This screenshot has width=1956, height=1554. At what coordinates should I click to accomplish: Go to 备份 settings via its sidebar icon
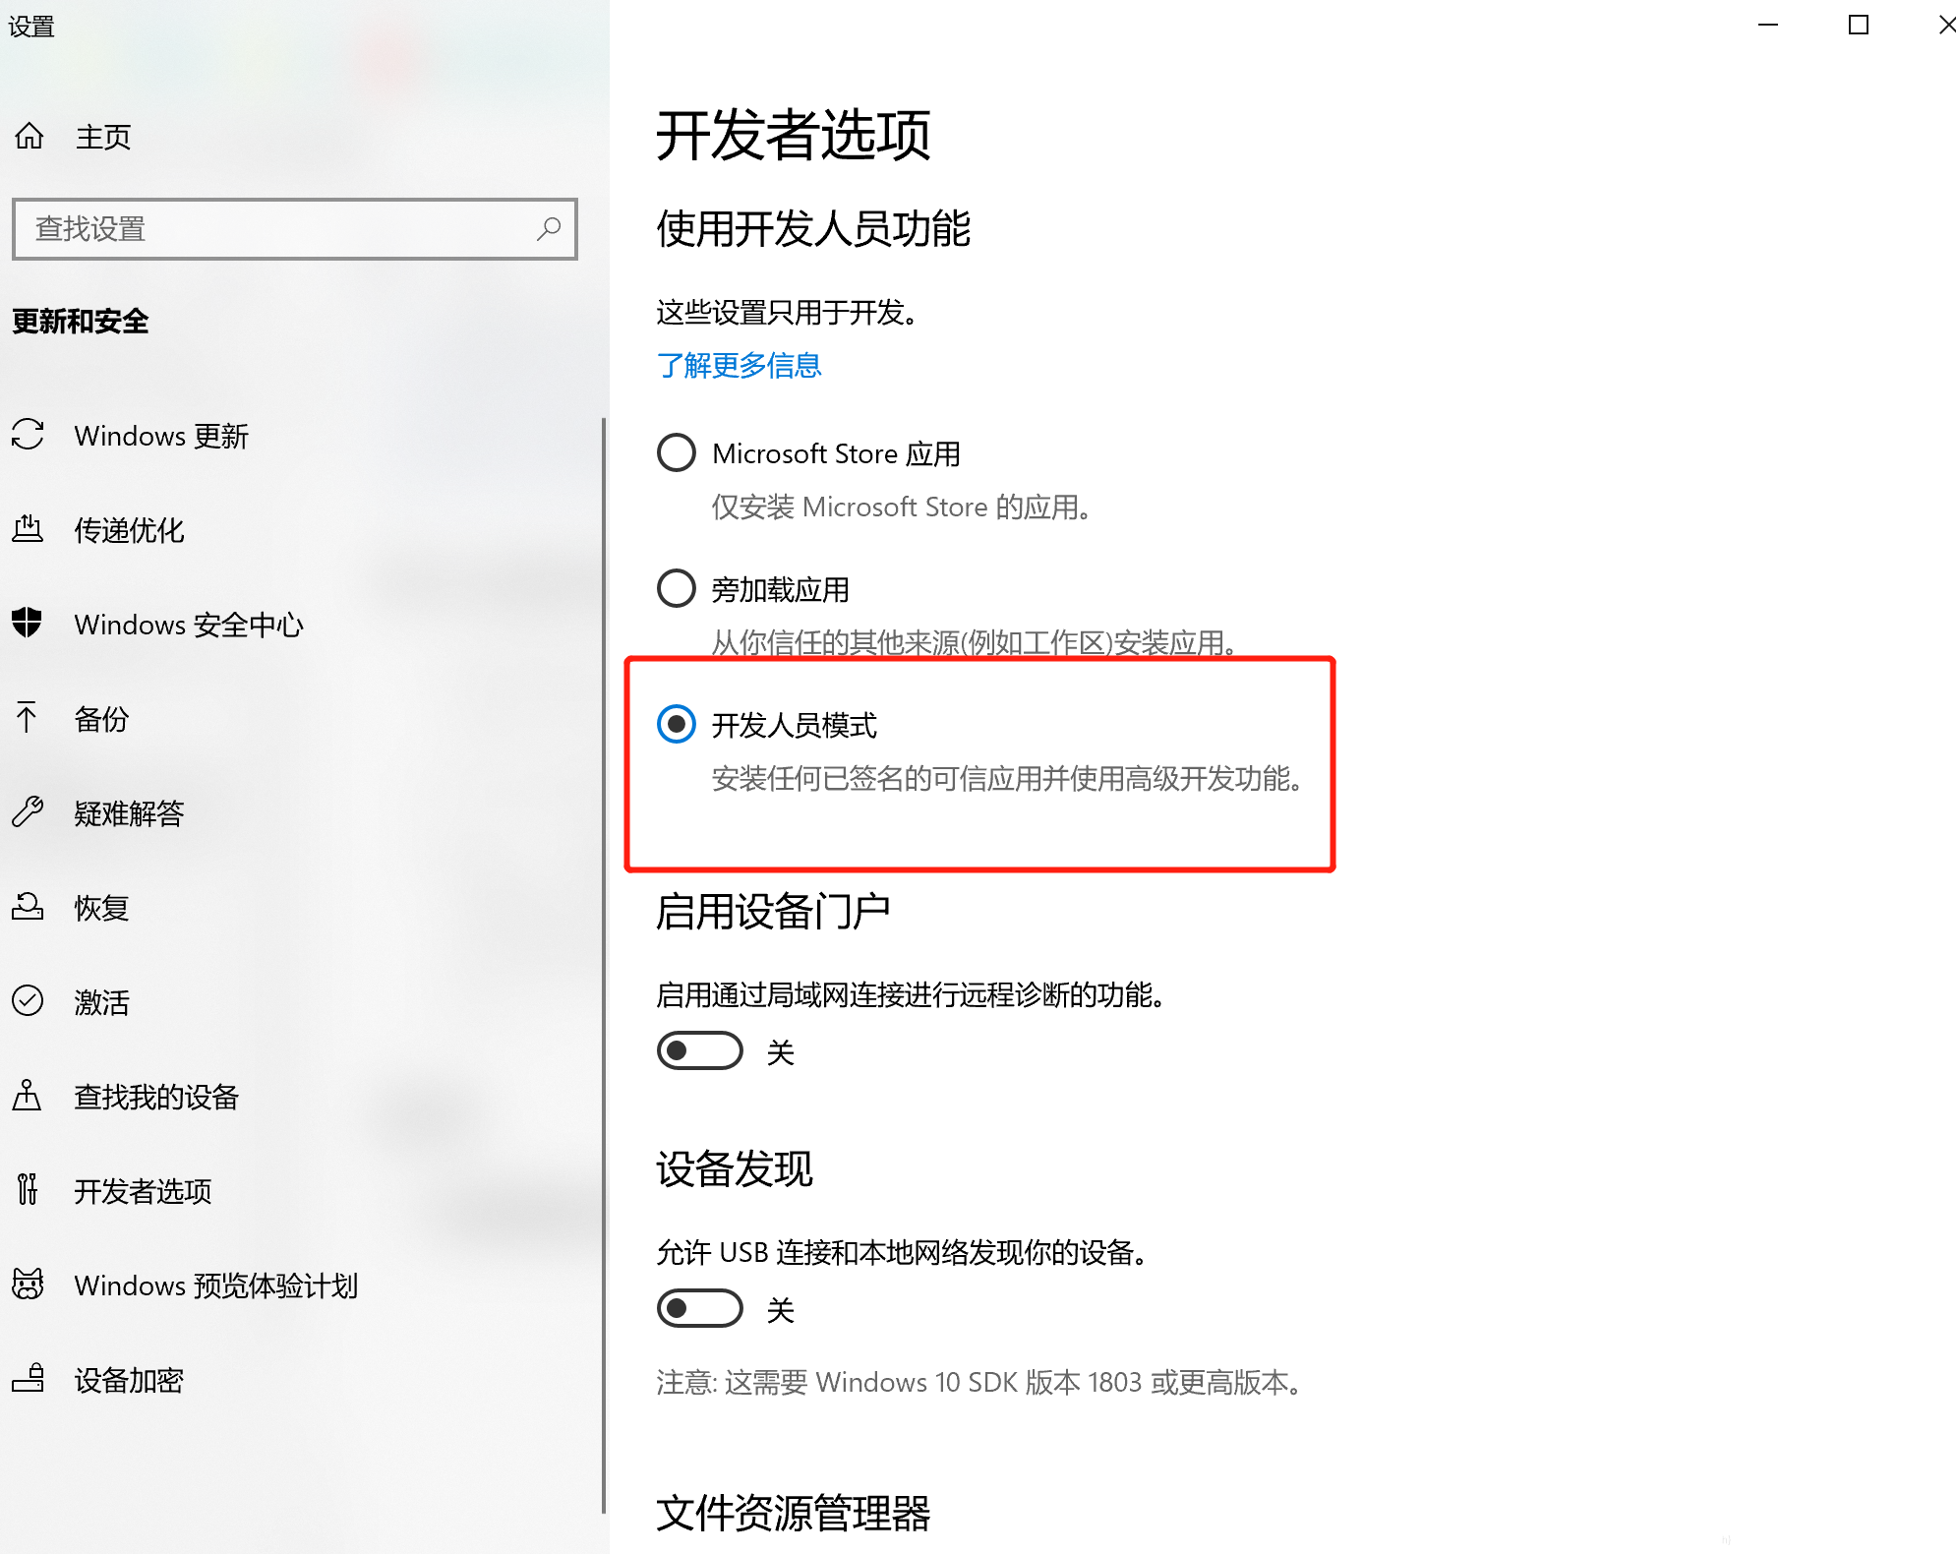point(101,719)
